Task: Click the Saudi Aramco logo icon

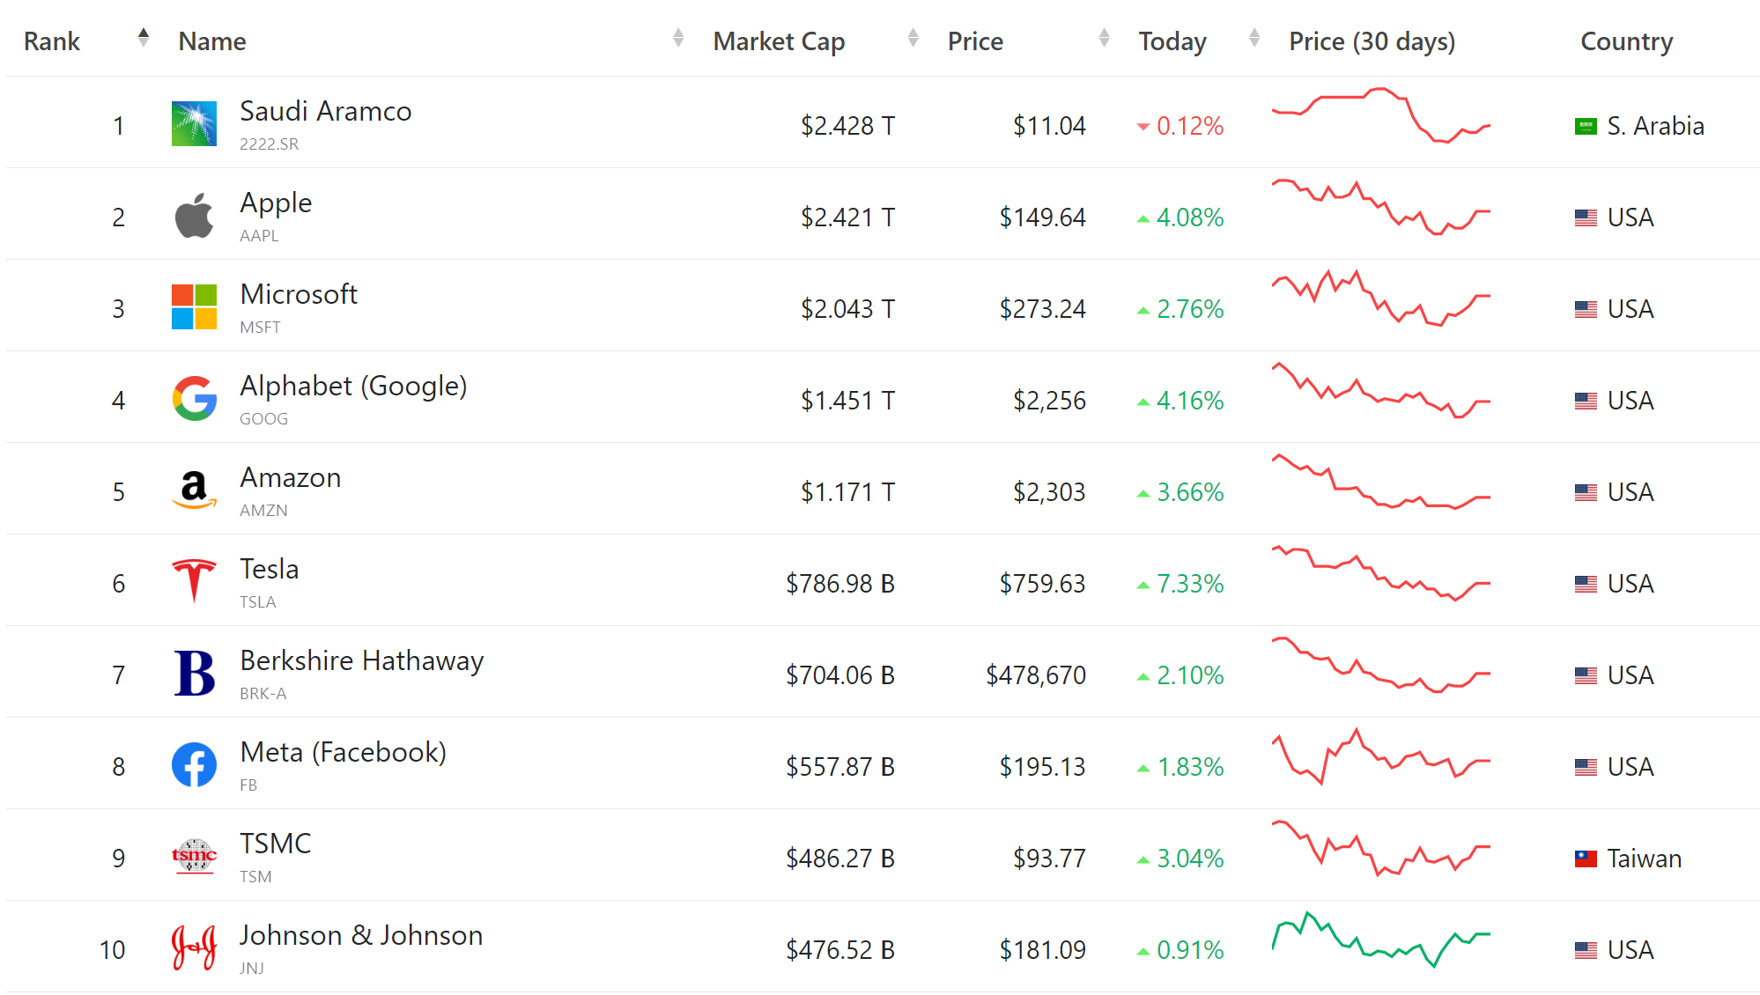Action: (194, 123)
